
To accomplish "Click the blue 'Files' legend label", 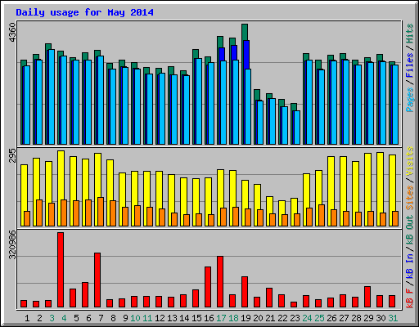I will [x=409, y=65].
